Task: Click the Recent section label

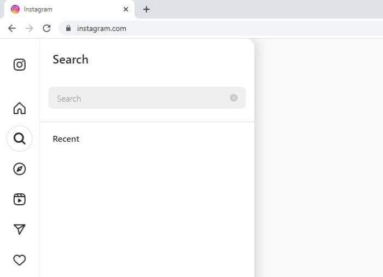Action: coord(66,139)
